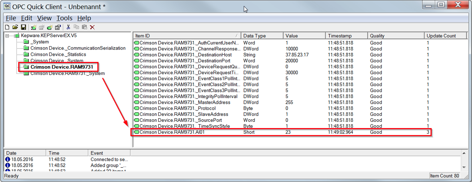Select the Crimson Device.RAM9731._EventClass1PollInt... item

(190, 79)
